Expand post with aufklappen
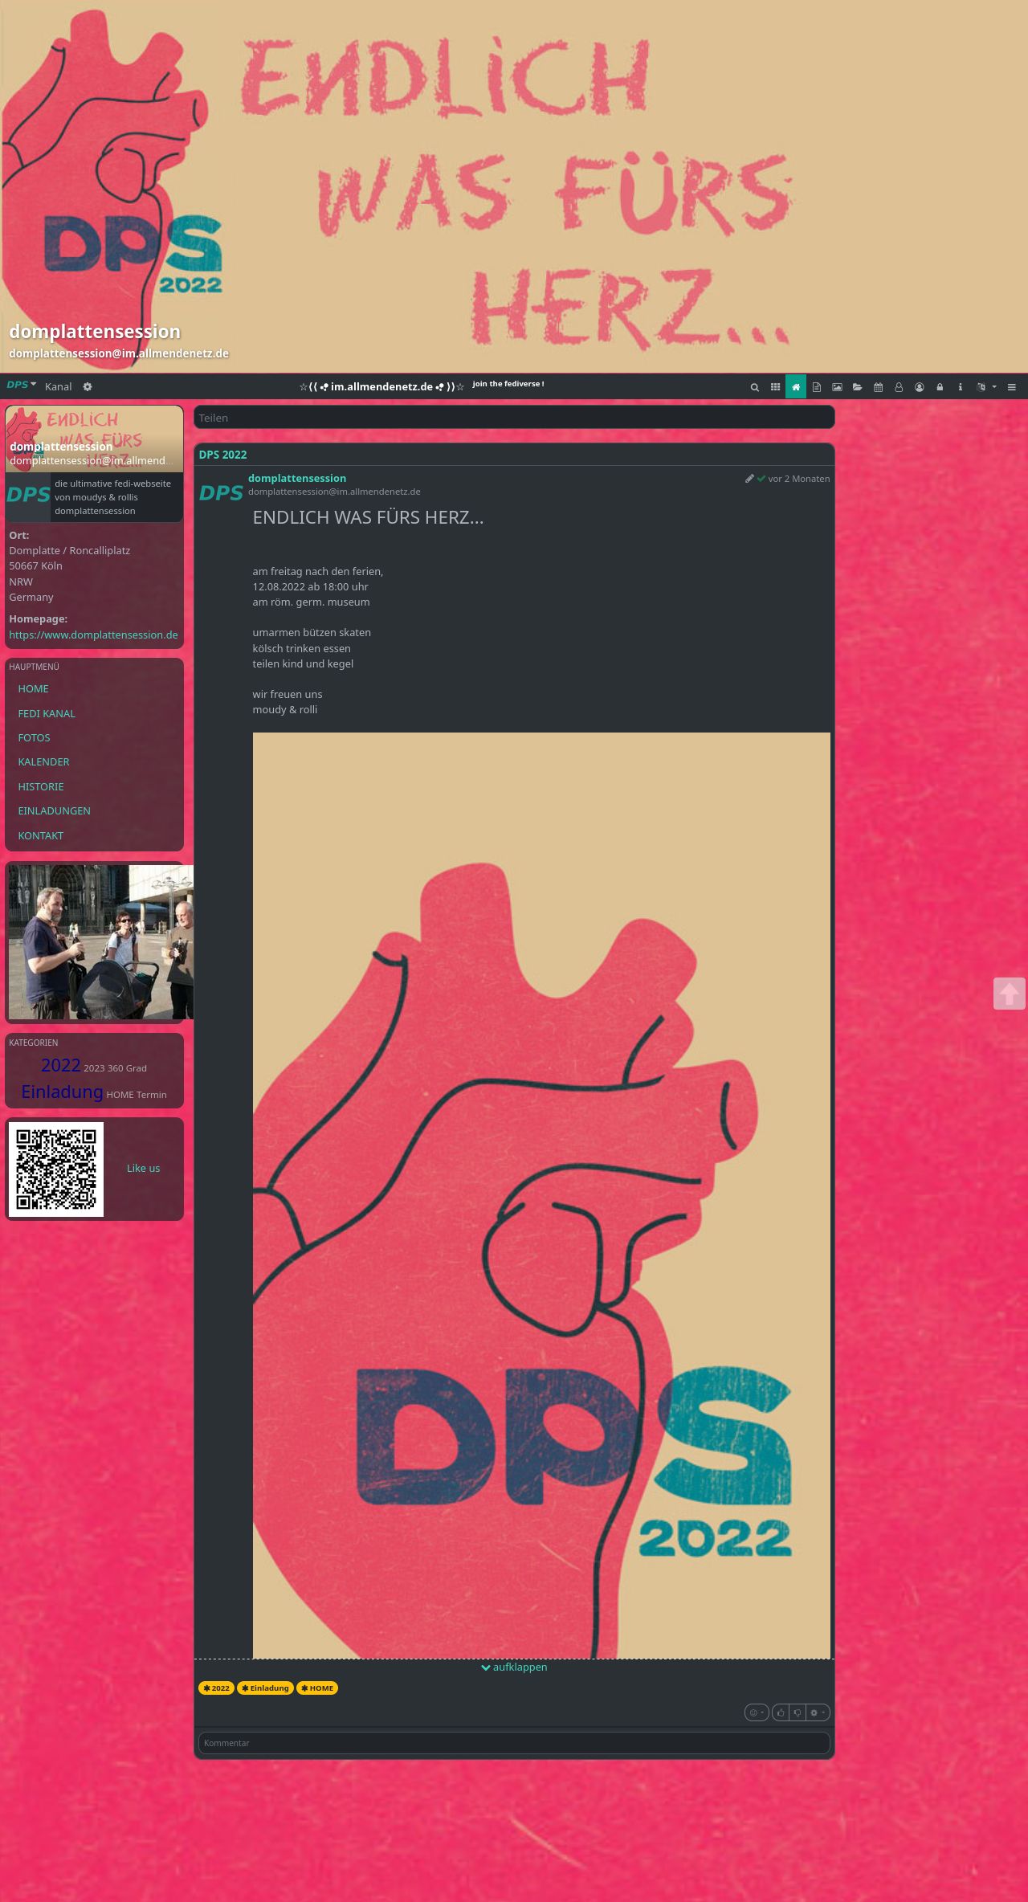The width and height of the screenshot is (1028, 1902). pos(514,1667)
